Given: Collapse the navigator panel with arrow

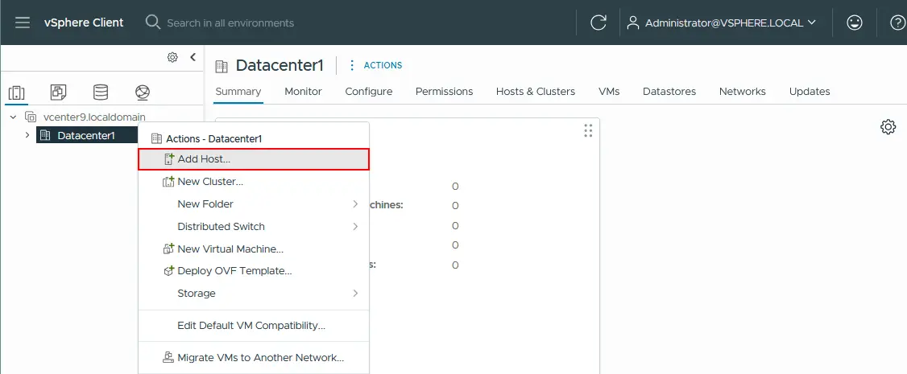Looking at the screenshot, I should pyautogui.click(x=193, y=57).
